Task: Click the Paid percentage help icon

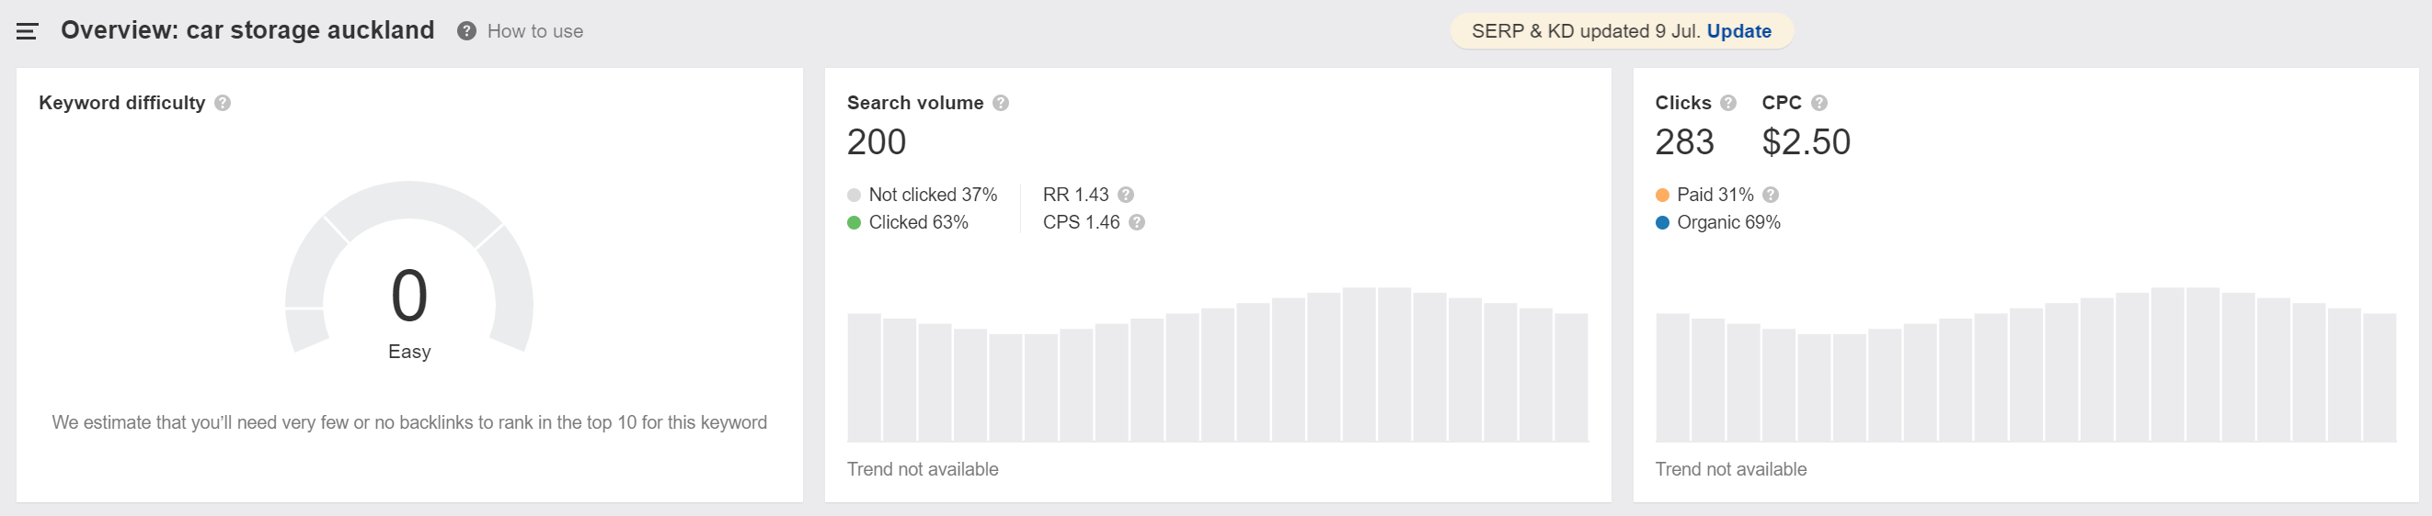Action: [1772, 195]
